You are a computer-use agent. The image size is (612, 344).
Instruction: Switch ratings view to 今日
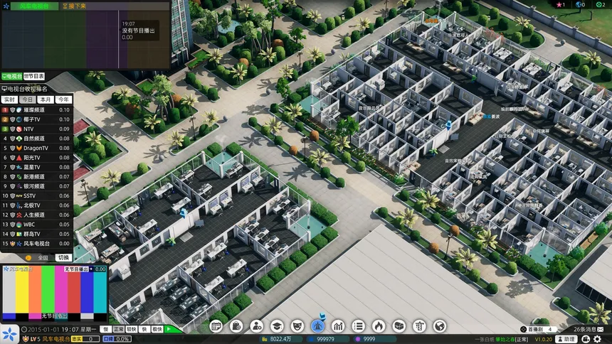(x=27, y=100)
